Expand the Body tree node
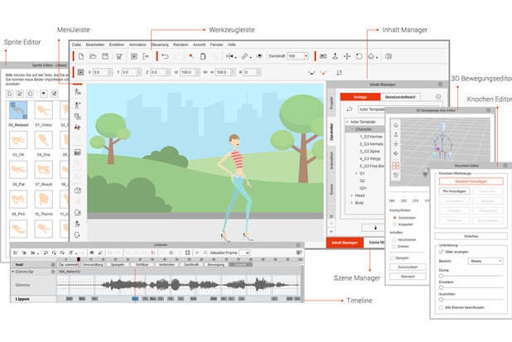Image resolution: width=512 pixels, height=342 pixels. (352, 203)
